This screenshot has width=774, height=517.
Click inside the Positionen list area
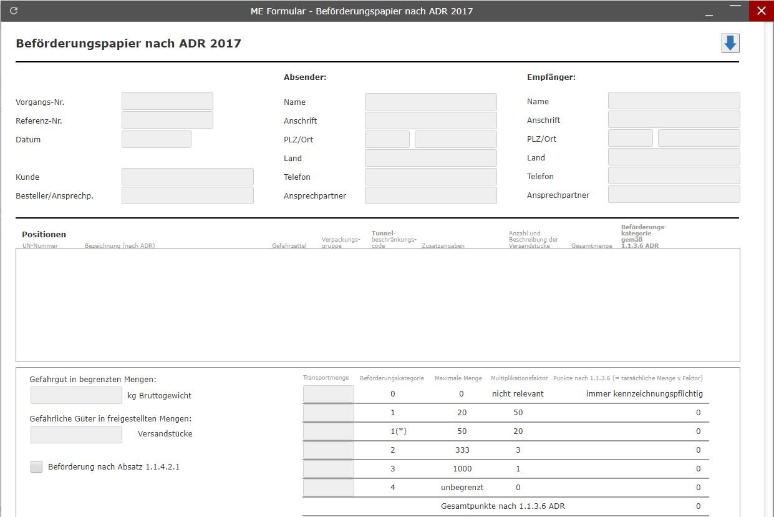[x=377, y=305]
